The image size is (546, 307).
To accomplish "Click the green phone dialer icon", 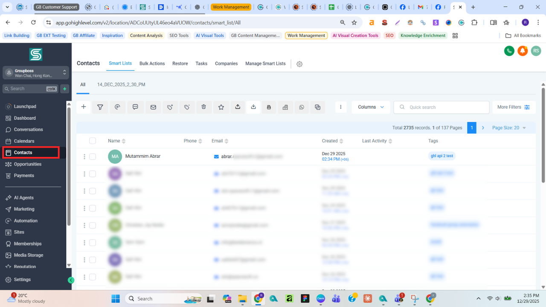I will (509, 51).
